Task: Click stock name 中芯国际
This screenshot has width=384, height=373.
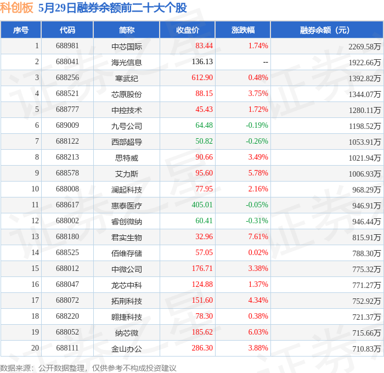Action: click(127, 47)
